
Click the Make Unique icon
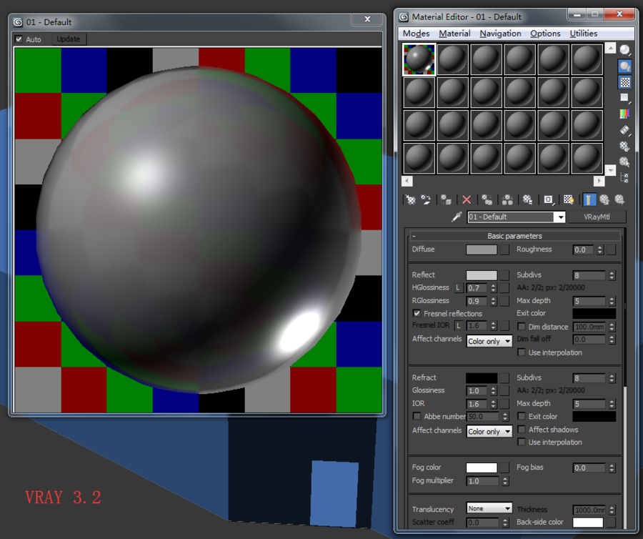pos(507,199)
